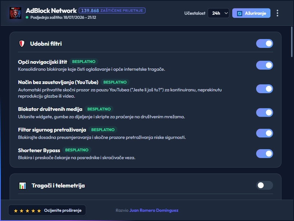
Task: Click BESPLATNO badge next to Shortener Bypass
Action: 77,150
